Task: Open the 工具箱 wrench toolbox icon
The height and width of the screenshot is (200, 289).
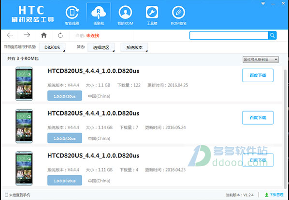Action: [x=152, y=15]
